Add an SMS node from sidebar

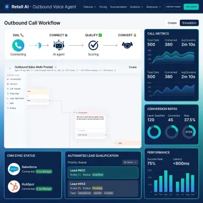pyautogui.click(x=10, y=103)
